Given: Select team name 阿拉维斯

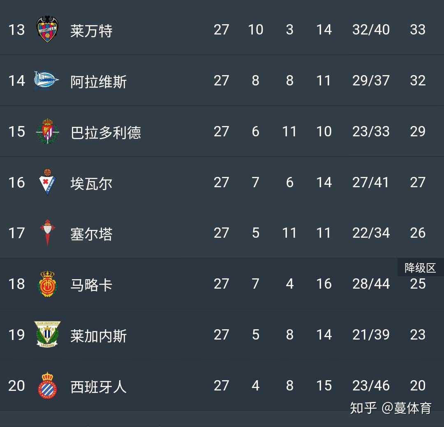Looking at the screenshot, I should [x=99, y=81].
